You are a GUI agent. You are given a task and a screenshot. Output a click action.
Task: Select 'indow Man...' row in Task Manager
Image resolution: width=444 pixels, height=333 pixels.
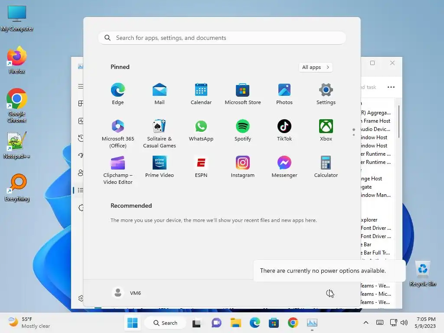point(378,195)
